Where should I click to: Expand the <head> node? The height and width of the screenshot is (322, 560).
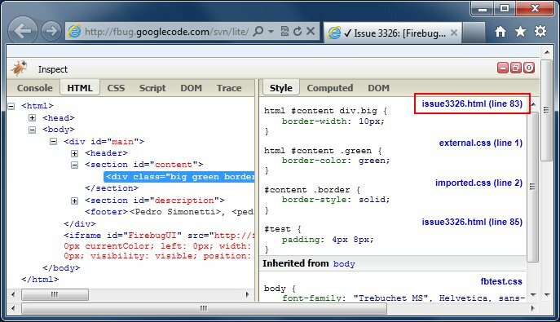(32, 118)
